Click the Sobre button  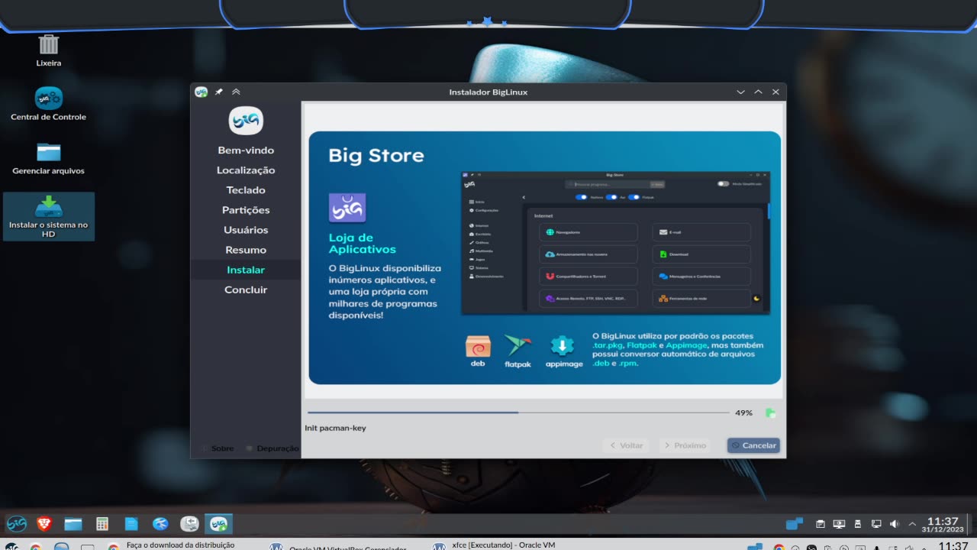click(218, 448)
